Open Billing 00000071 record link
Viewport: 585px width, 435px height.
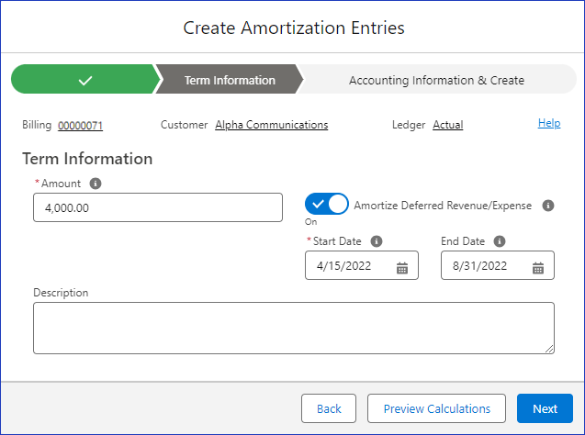tap(80, 126)
